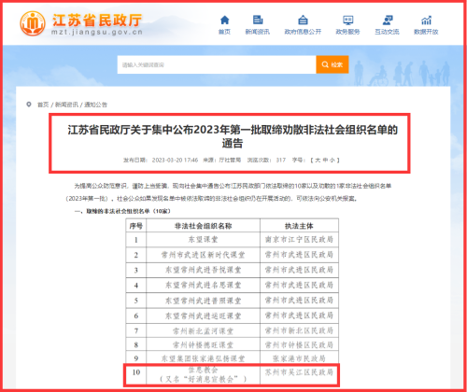Set font size to 大
The width and height of the screenshot is (467, 392).
point(318,160)
